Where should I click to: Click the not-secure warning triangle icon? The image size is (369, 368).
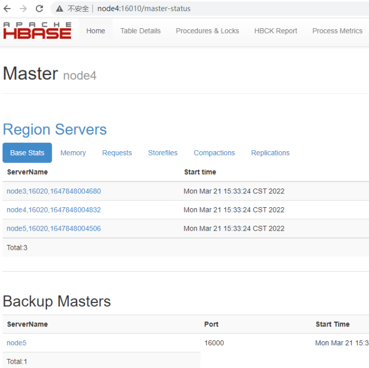point(60,9)
